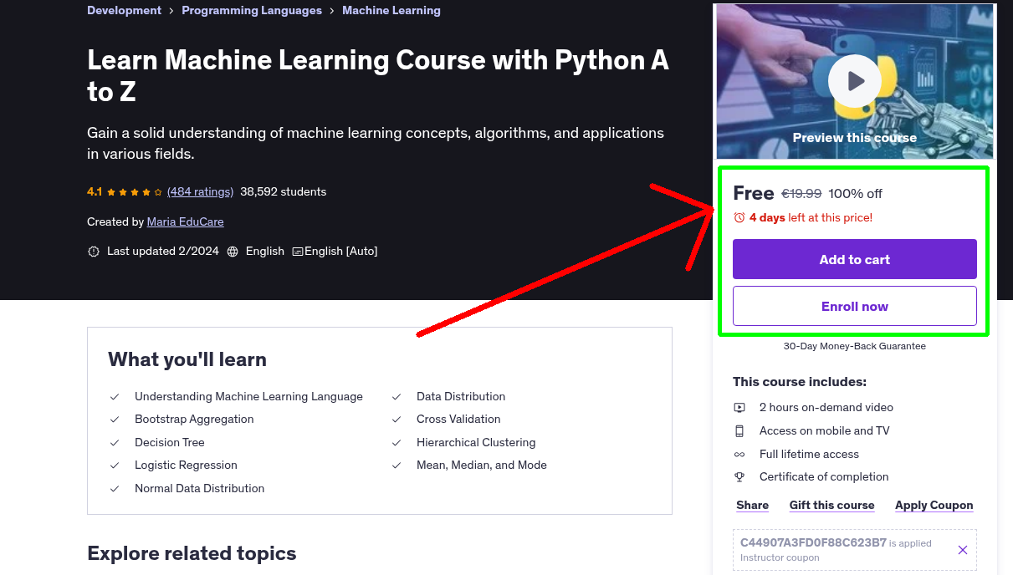Viewport: 1013px width, 575px height.
Task: Click the Last updated 2/2024 text
Action: pos(163,251)
